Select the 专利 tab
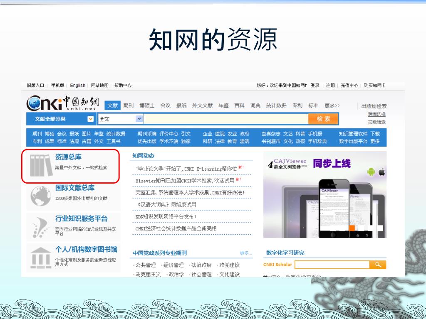Screen dimensions: 426x319 click(x=297, y=106)
